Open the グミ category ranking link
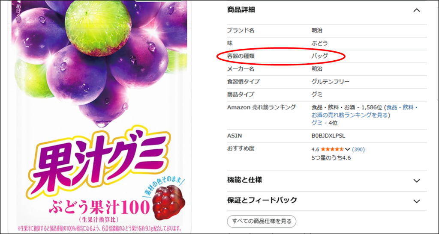This screenshot has width=439, height=234. tap(317, 123)
